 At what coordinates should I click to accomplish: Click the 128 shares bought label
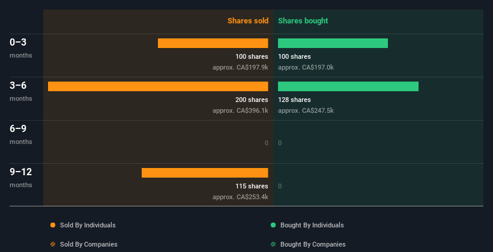pyautogui.click(x=294, y=100)
